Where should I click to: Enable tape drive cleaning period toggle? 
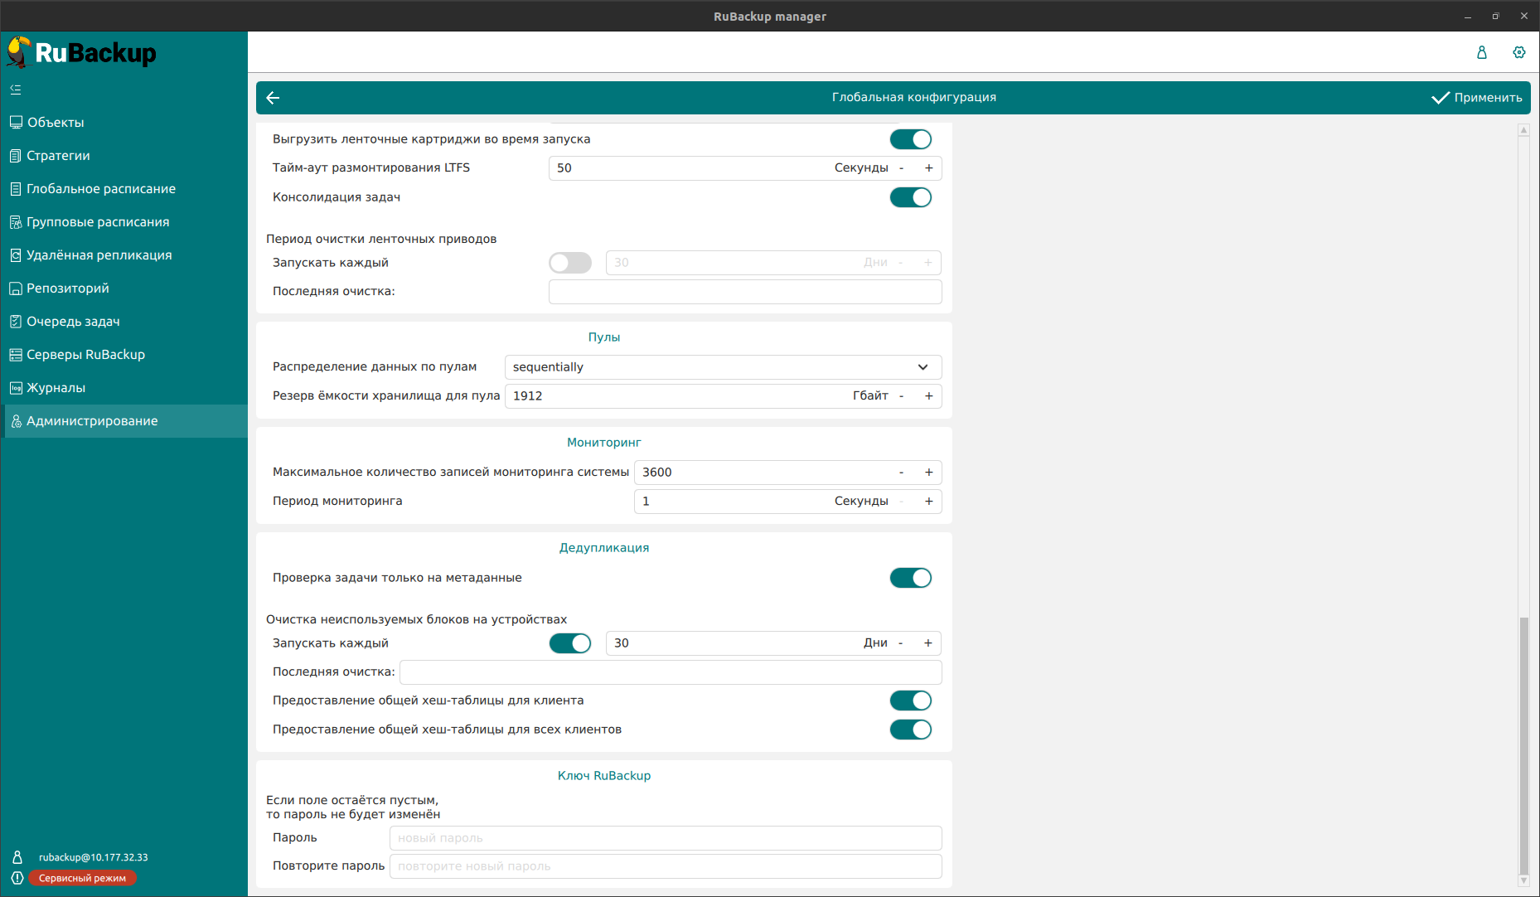[570, 263]
